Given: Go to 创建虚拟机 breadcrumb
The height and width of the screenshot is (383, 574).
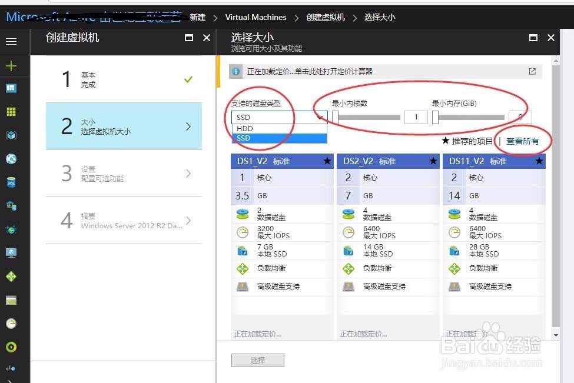Looking at the screenshot, I should pos(326,17).
